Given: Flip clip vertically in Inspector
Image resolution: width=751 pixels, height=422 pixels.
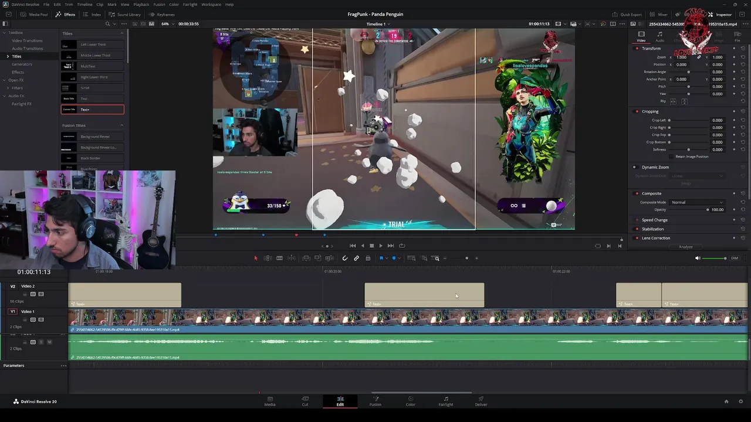Looking at the screenshot, I should pyautogui.click(x=684, y=101).
